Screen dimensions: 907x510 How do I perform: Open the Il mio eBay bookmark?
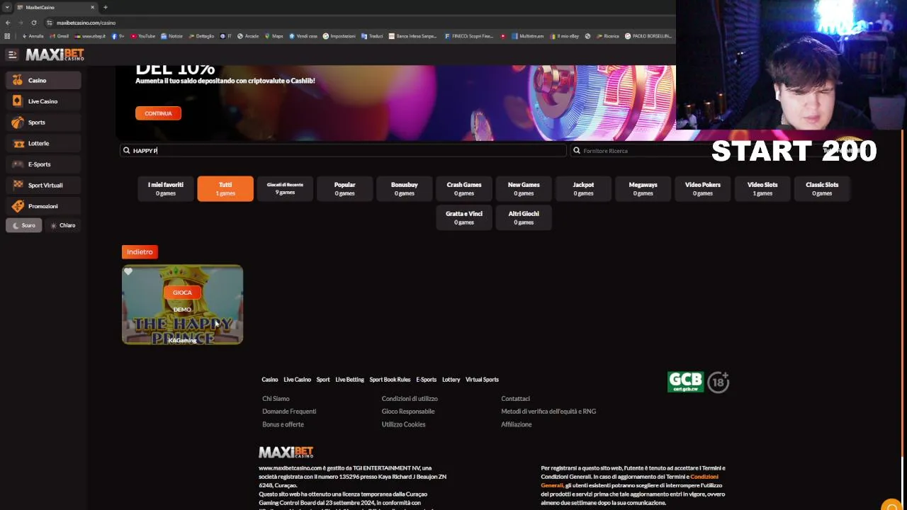pyautogui.click(x=565, y=36)
